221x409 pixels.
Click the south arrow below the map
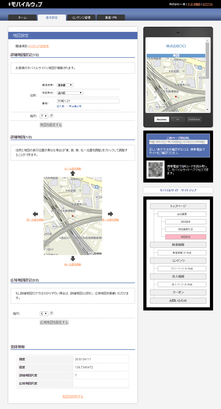[73, 259]
